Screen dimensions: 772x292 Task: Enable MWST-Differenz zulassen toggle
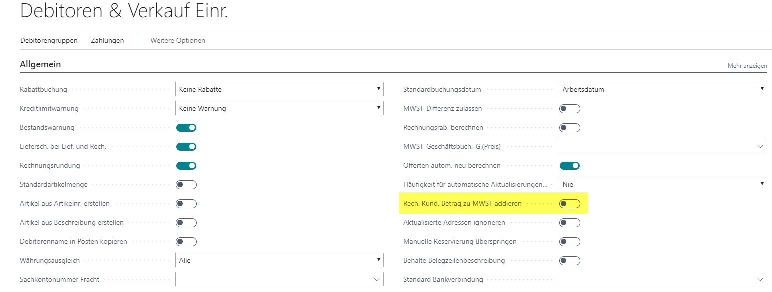(570, 109)
